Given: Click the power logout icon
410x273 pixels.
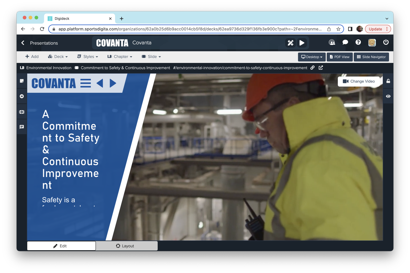Looking at the screenshot, I should (x=386, y=42).
